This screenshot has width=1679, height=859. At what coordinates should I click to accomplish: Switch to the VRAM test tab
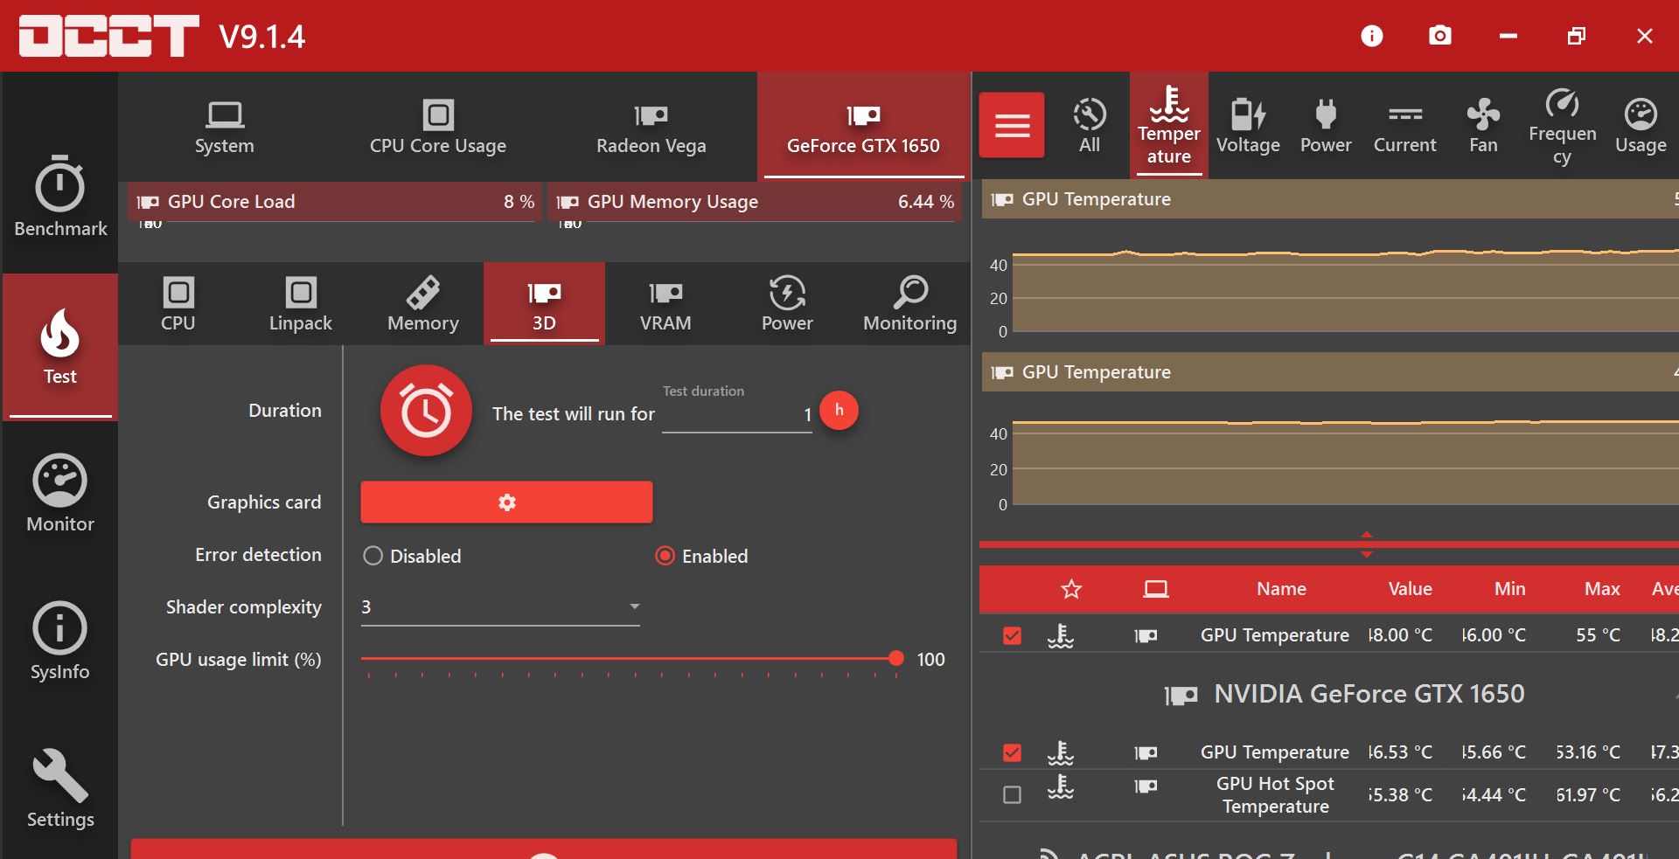(665, 304)
